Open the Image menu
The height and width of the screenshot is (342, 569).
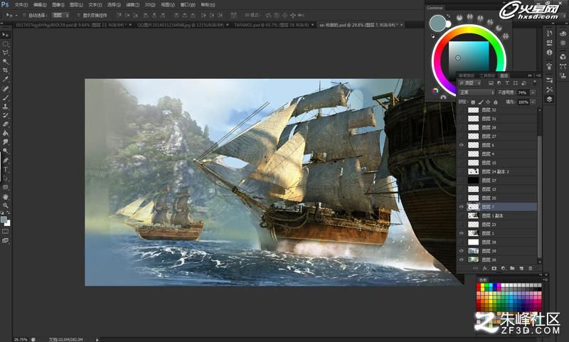(58, 5)
